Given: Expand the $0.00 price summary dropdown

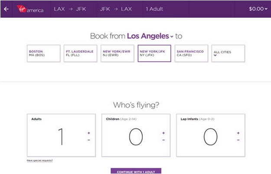Looking at the screenshot, I should coord(258,9).
